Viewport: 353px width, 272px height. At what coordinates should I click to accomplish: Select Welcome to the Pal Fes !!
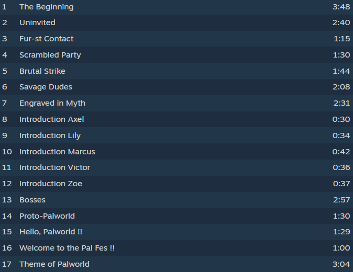point(177,248)
